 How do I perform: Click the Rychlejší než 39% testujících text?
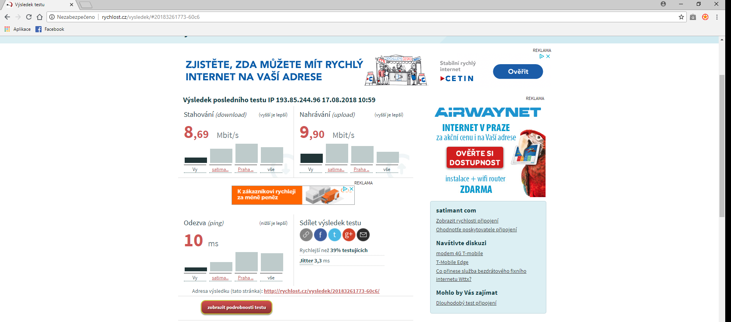click(x=334, y=250)
